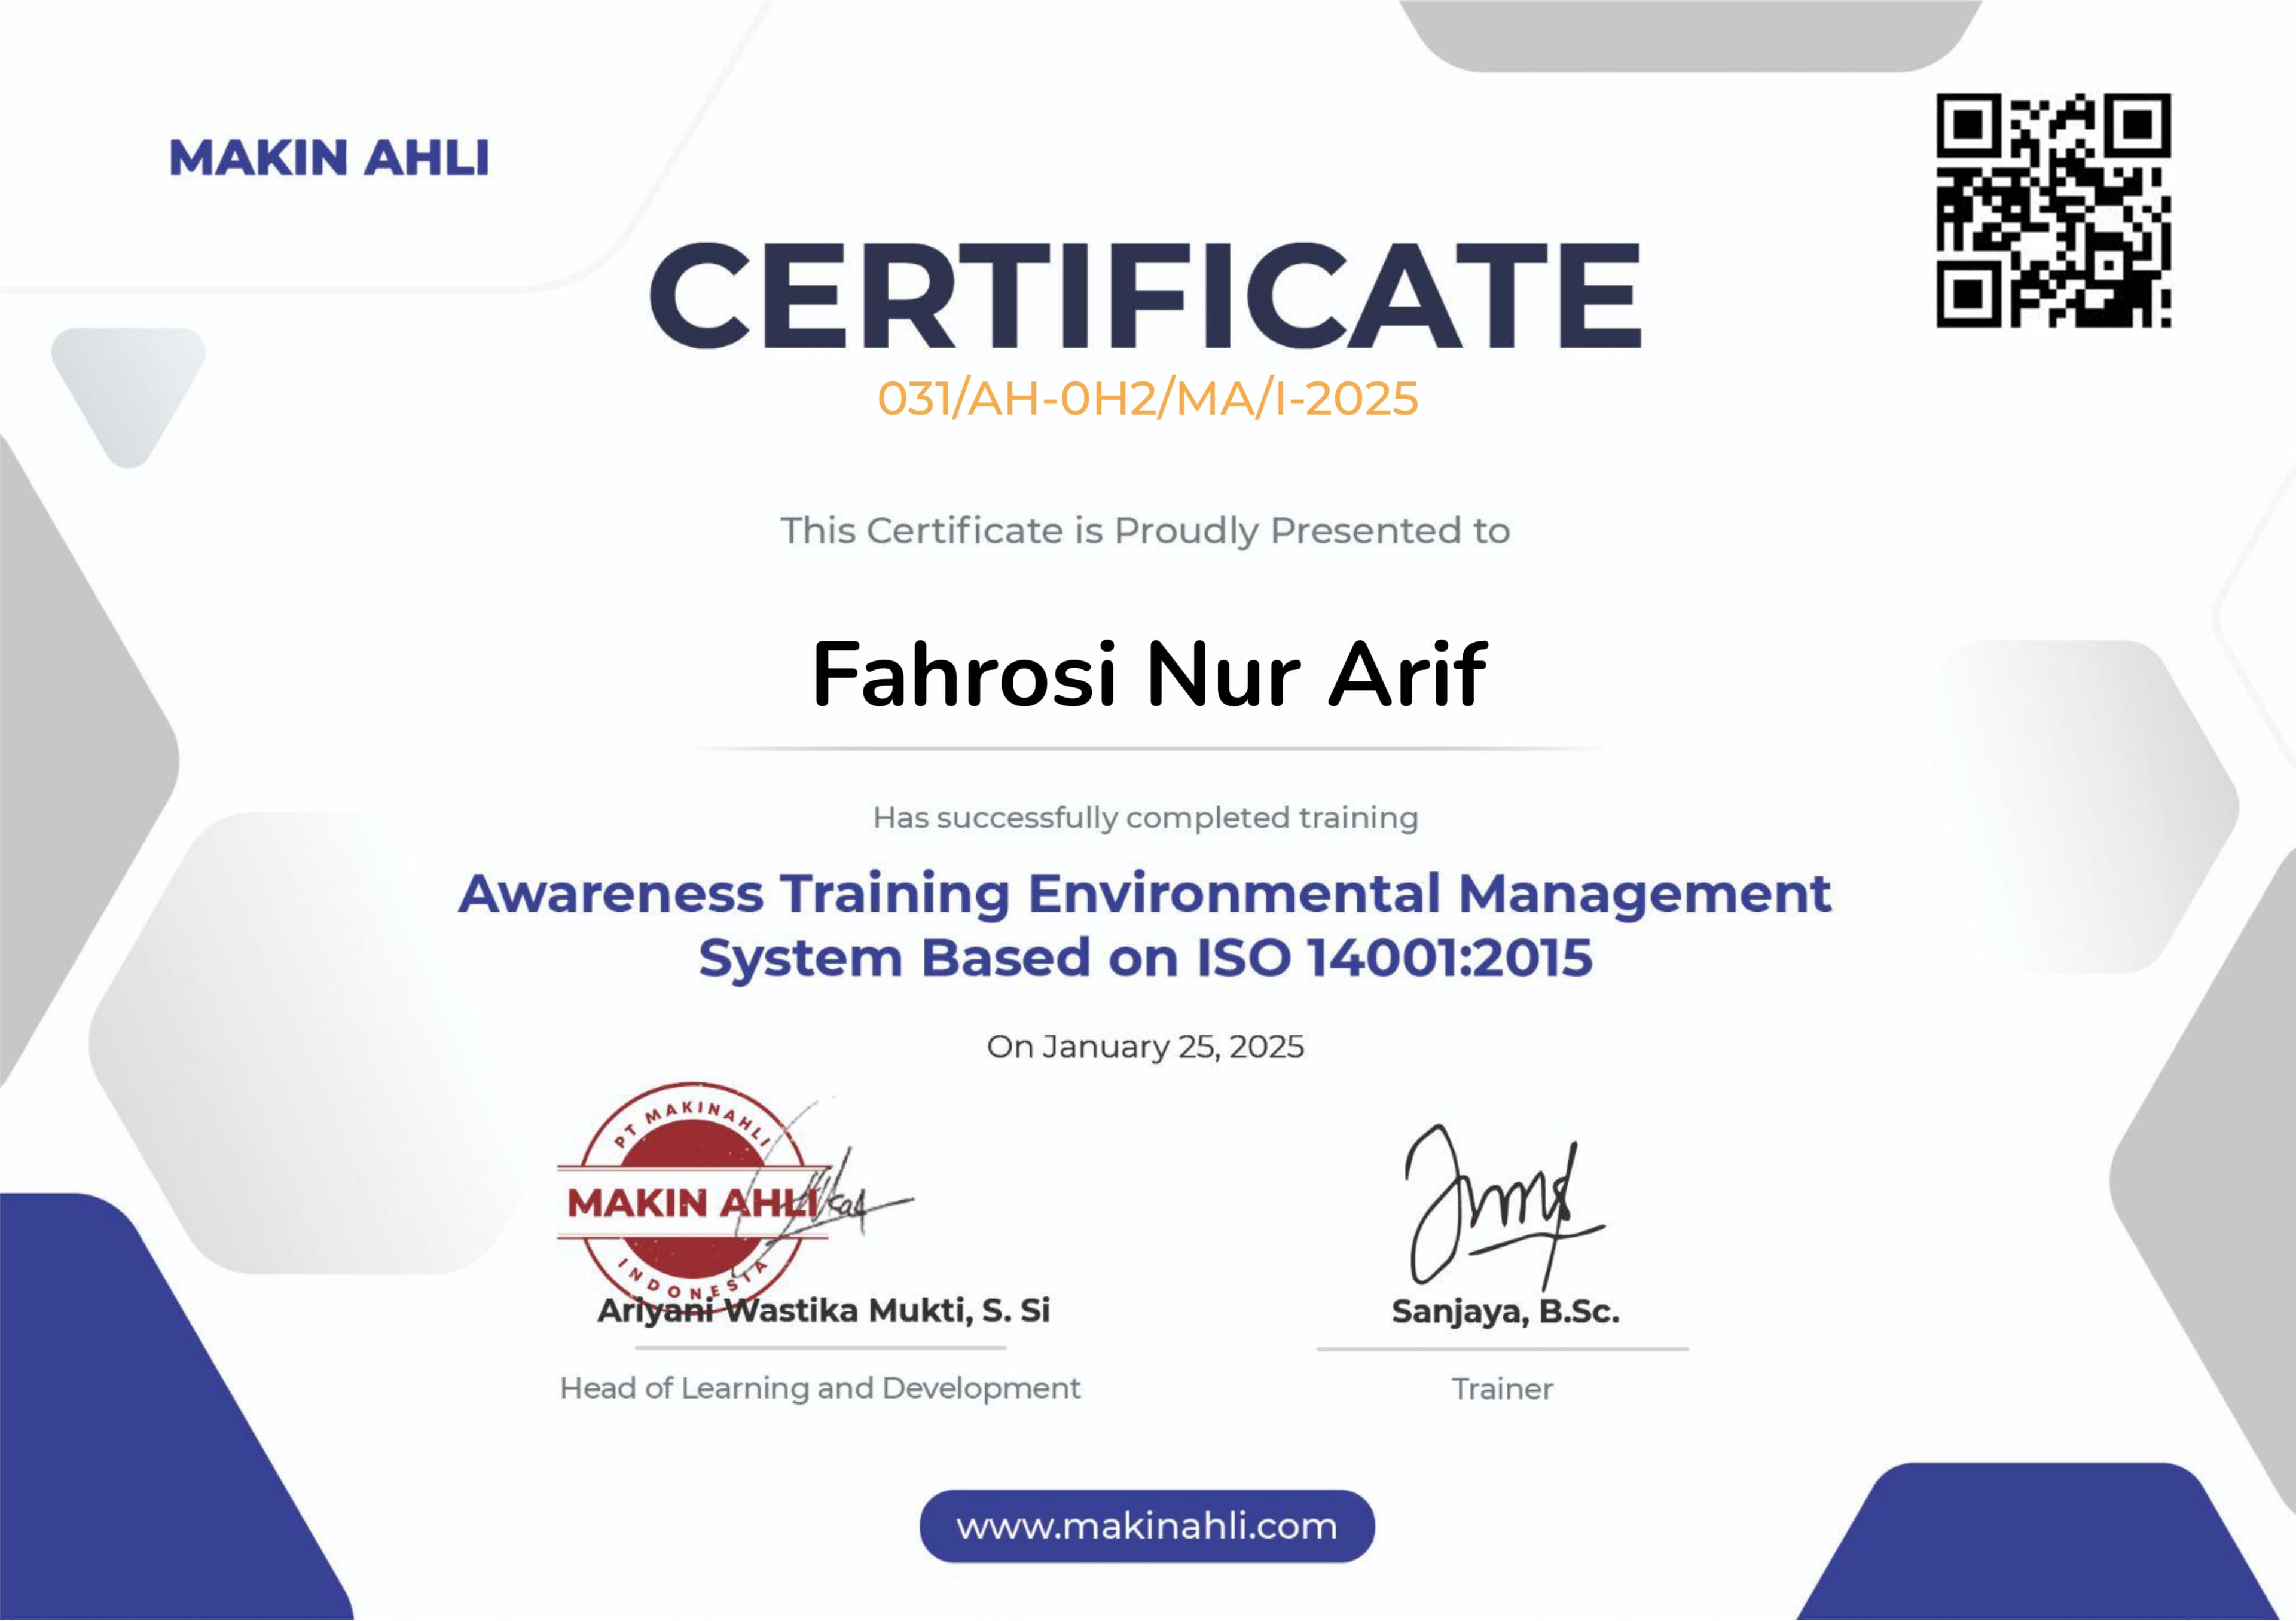Image resolution: width=2296 pixels, height=1621 pixels.
Task: Click the name Sanjaya, B.Sc.
Action: (x=1505, y=1311)
